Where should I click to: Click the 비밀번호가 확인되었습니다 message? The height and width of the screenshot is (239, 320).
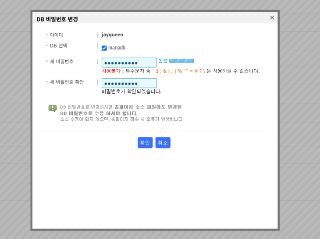[x=132, y=91]
